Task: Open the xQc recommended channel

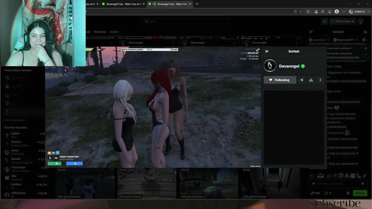Action: (25, 177)
